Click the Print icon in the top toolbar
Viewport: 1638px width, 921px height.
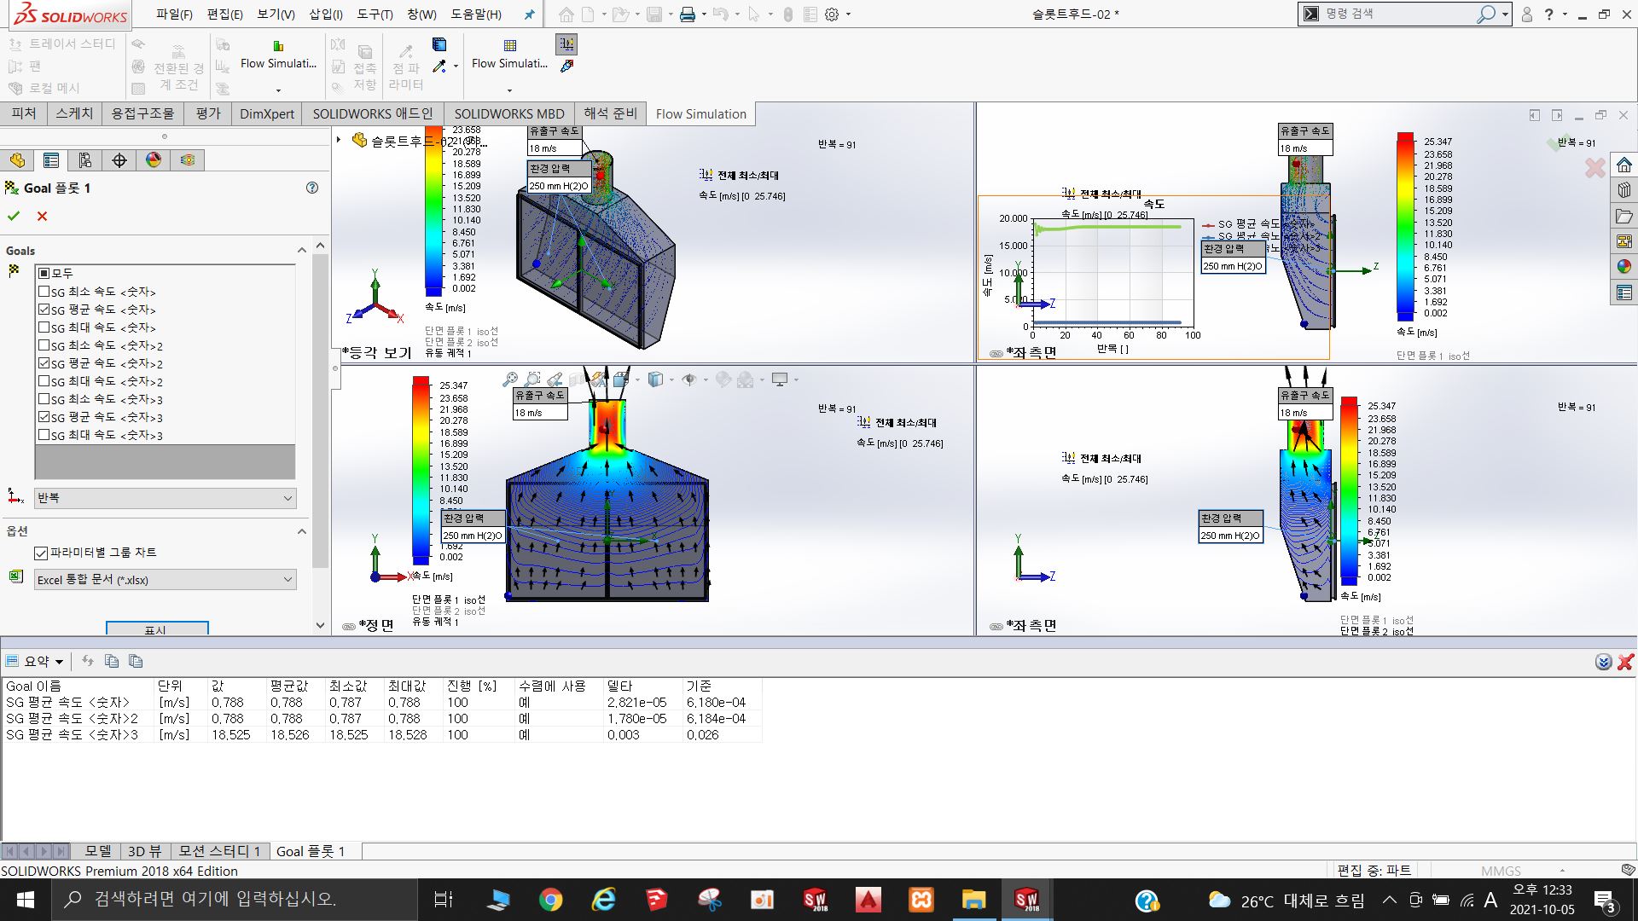[x=688, y=14]
